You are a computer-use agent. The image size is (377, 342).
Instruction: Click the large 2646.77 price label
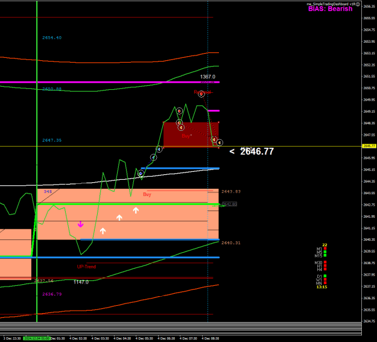(257, 151)
